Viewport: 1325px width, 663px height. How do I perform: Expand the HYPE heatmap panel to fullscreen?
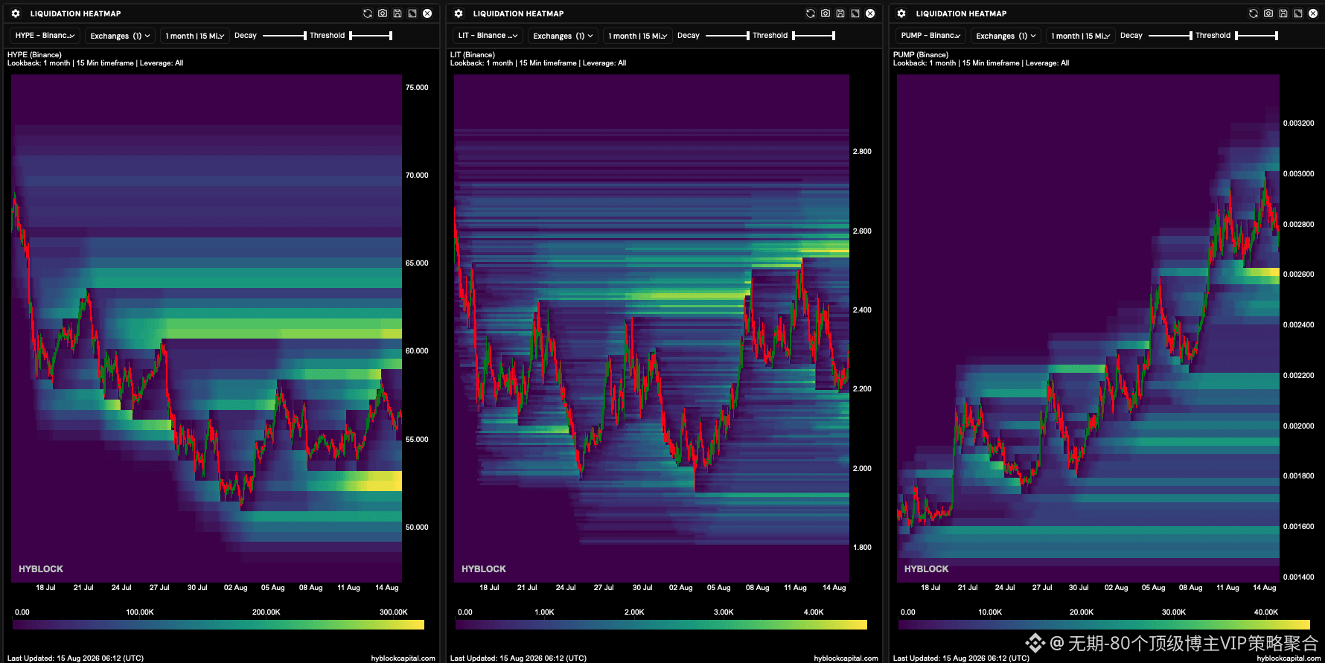[x=412, y=13]
